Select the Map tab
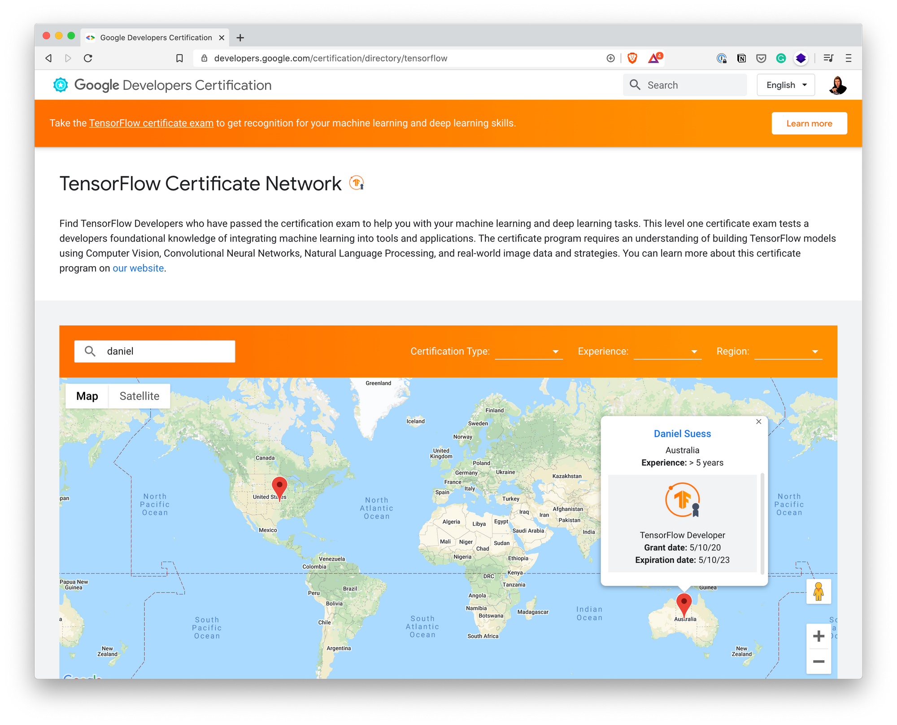Viewport: 897px width, 725px height. click(87, 396)
